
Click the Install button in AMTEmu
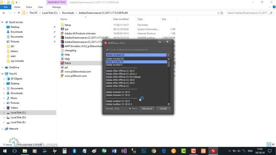[163, 108]
